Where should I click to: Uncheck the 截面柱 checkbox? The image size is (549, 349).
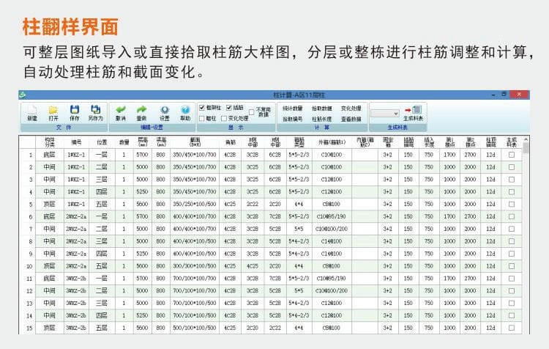pyautogui.click(x=202, y=108)
